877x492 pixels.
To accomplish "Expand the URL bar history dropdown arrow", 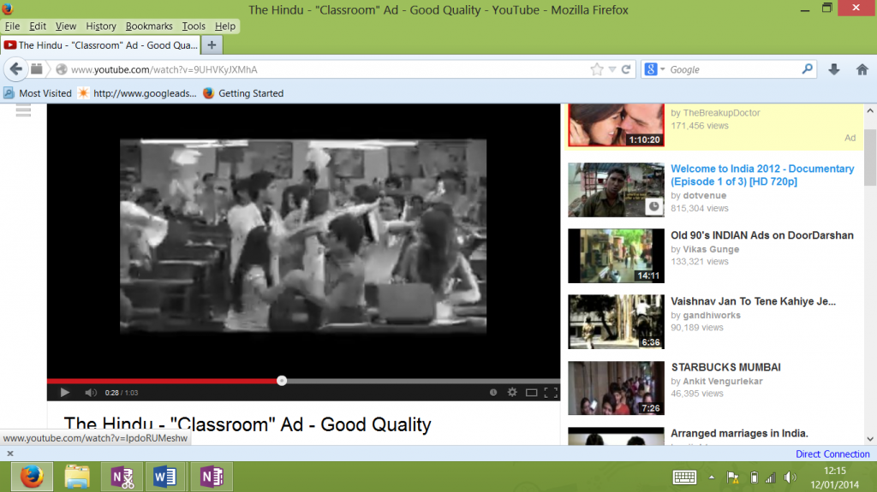I will point(612,69).
